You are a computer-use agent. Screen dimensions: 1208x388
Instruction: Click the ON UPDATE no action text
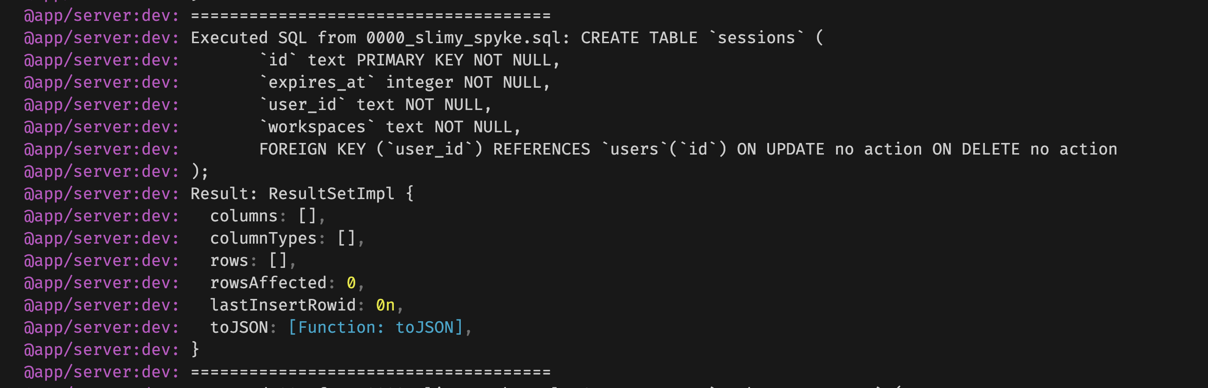click(x=829, y=149)
